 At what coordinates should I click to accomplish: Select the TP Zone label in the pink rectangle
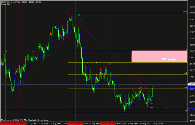169,60
